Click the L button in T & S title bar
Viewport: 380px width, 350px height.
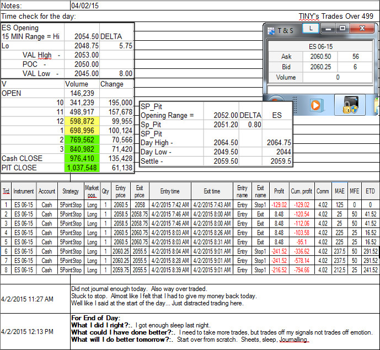pos(311,29)
